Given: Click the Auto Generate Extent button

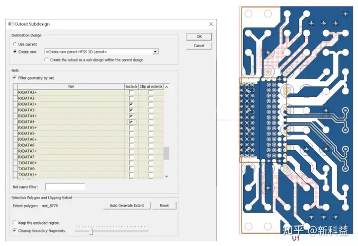Looking at the screenshot, I should pos(127,205).
